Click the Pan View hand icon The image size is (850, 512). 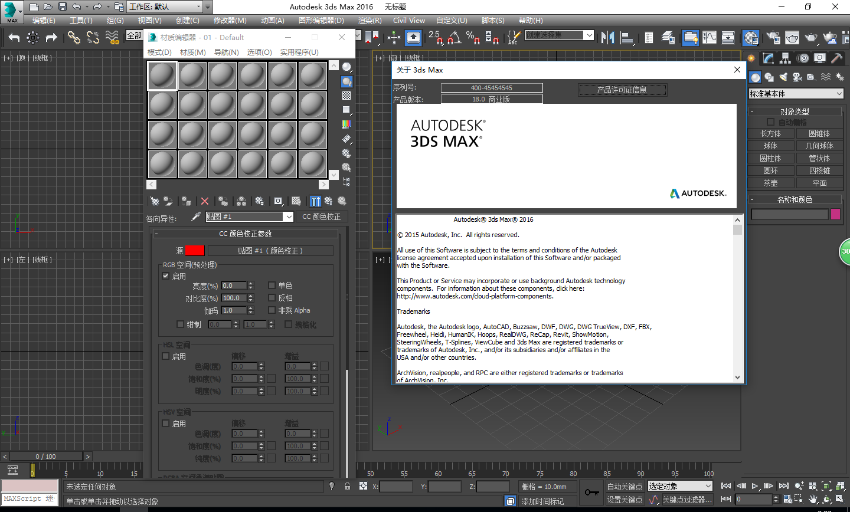tap(813, 499)
